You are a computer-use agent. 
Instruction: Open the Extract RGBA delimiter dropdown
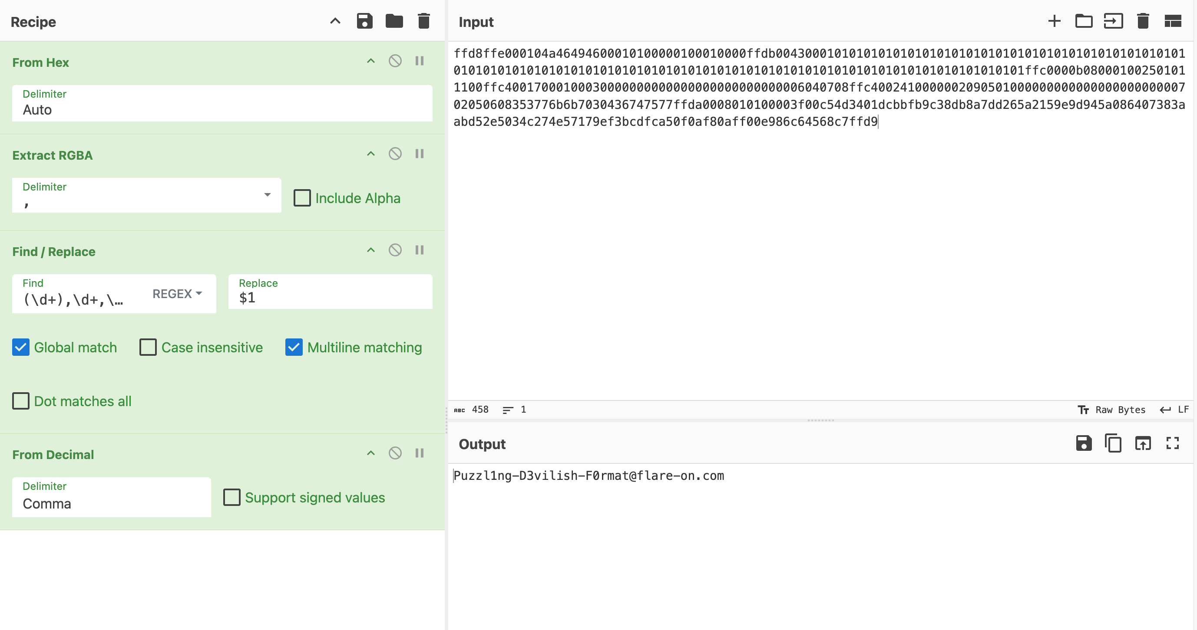pos(267,195)
